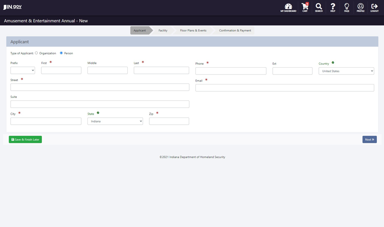Click the Logout icon

374,7
